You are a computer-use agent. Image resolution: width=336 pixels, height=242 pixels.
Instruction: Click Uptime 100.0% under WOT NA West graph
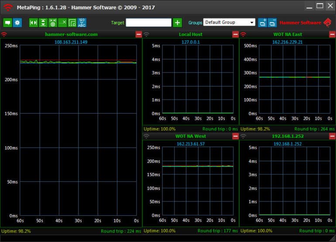tap(160, 231)
